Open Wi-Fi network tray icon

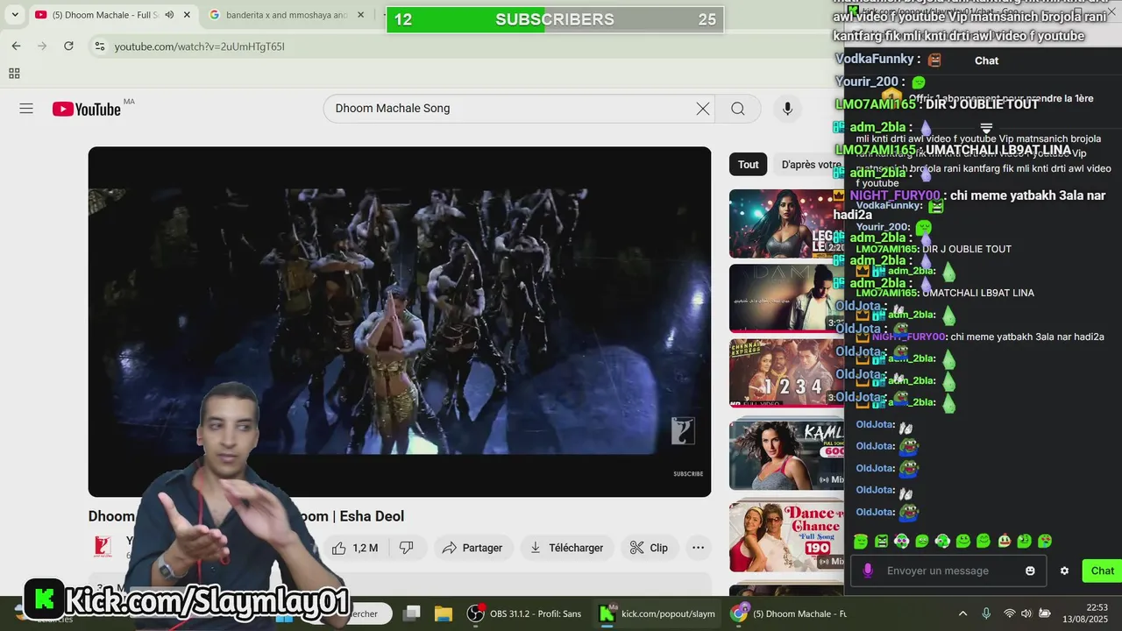pos(1009,613)
